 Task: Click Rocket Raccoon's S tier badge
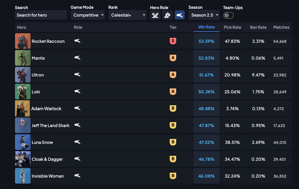[173, 41]
